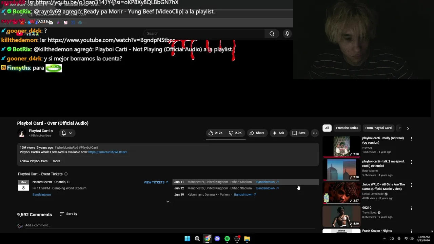Open Juice WRLD All Girls thumbnail
The width and height of the screenshot is (434, 244).
click(341, 193)
